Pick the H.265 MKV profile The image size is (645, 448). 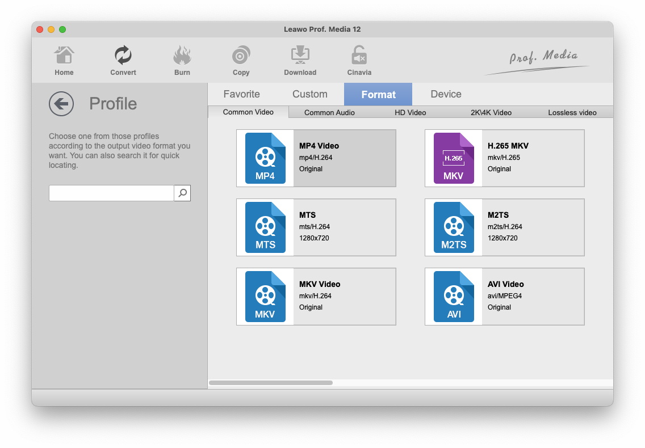504,158
